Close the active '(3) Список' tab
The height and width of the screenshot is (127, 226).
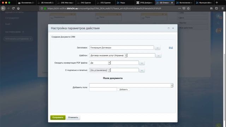click(172, 2)
